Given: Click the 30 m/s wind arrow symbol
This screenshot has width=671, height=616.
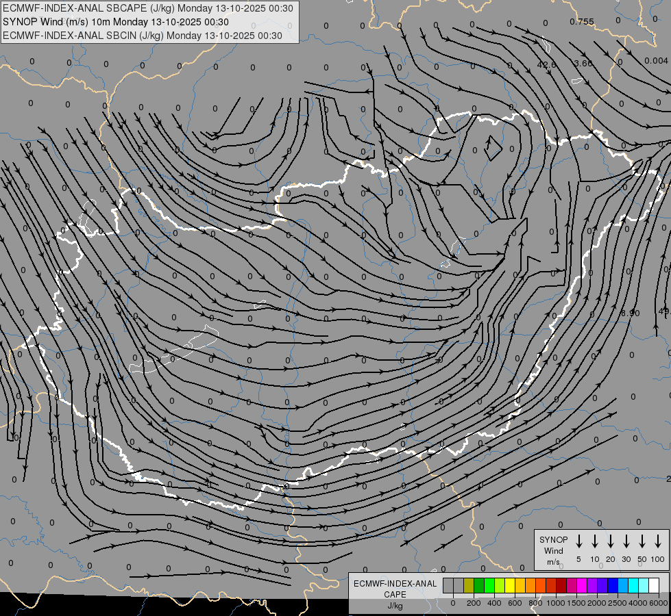Looking at the screenshot, I should point(626,541).
